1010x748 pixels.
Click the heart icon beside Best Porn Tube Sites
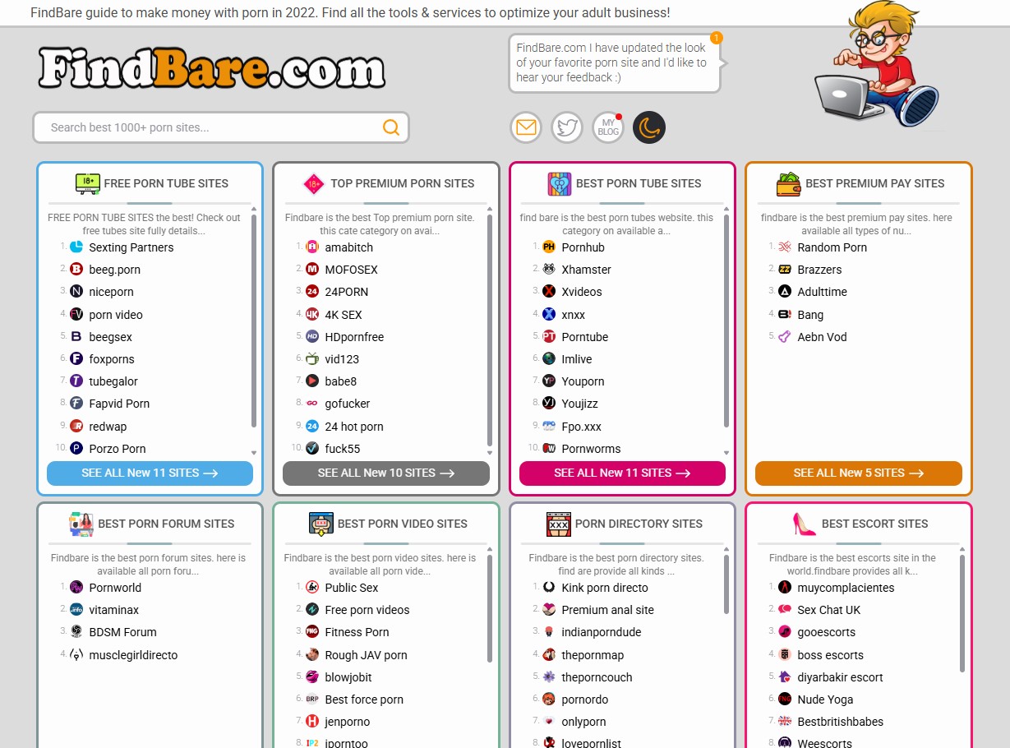(x=559, y=183)
